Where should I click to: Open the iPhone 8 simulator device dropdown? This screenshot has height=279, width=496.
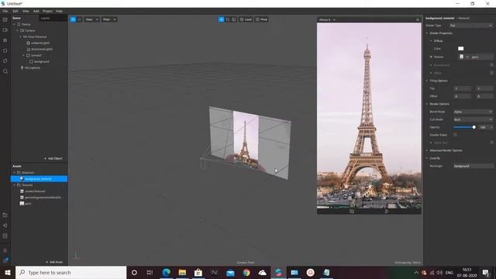[x=327, y=19]
